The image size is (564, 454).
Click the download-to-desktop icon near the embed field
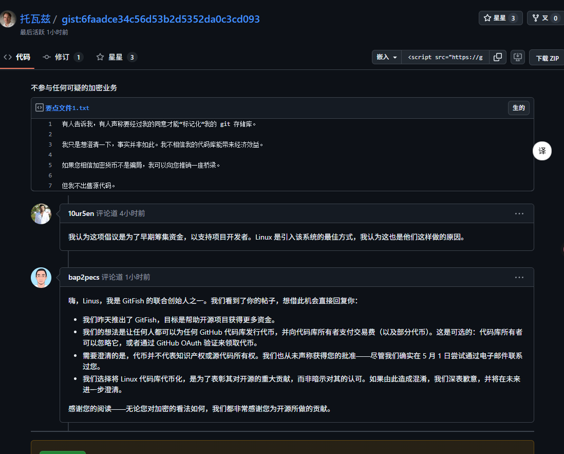517,57
